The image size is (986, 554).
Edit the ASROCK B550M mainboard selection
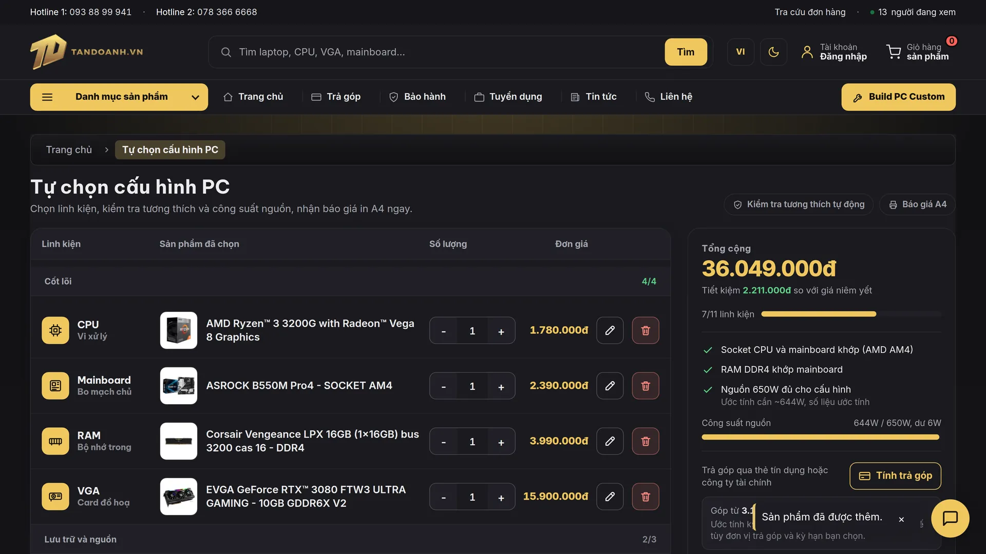point(610,386)
